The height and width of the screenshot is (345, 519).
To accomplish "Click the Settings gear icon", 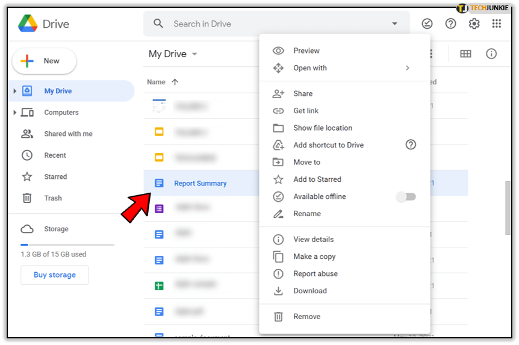I will tap(474, 24).
